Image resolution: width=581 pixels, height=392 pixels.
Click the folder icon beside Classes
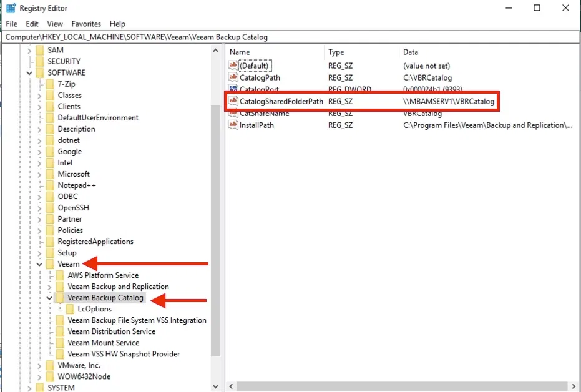pos(50,96)
